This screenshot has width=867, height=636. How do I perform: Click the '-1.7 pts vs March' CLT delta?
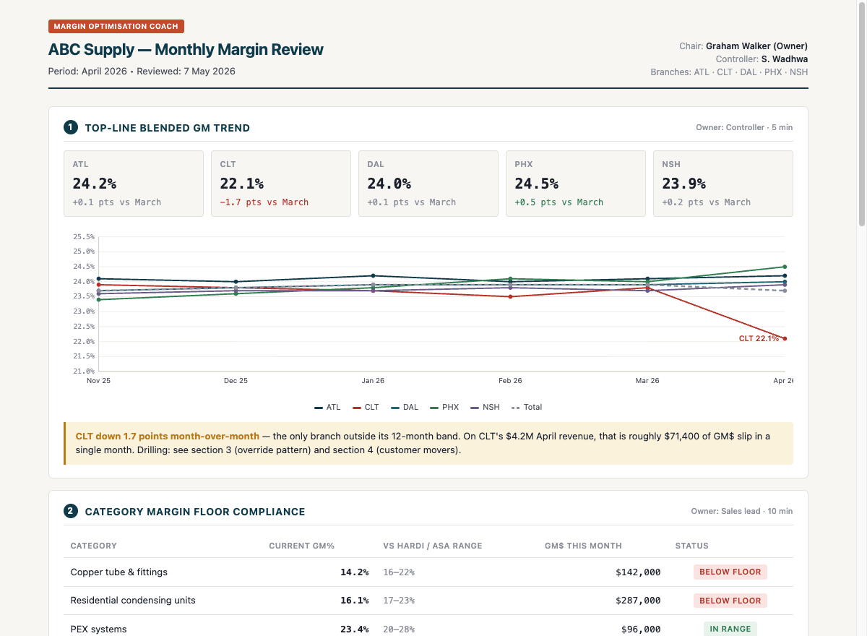pyautogui.click(x=264, y=202)
